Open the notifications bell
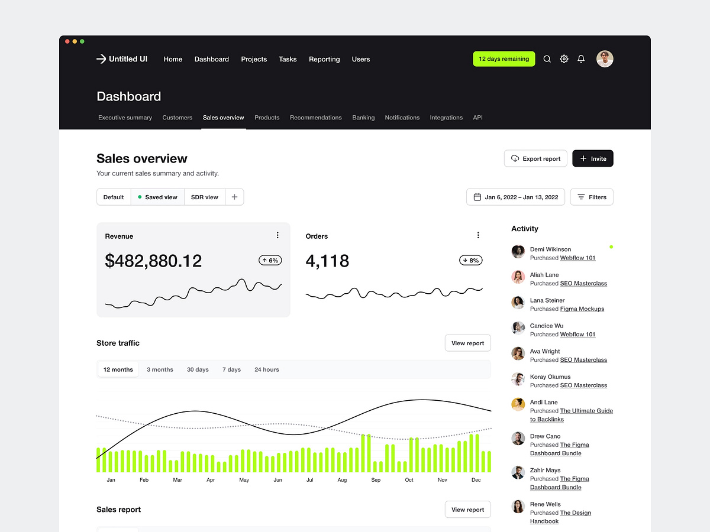The height and width of the screenshot is (532, 710). click(581, 59)
